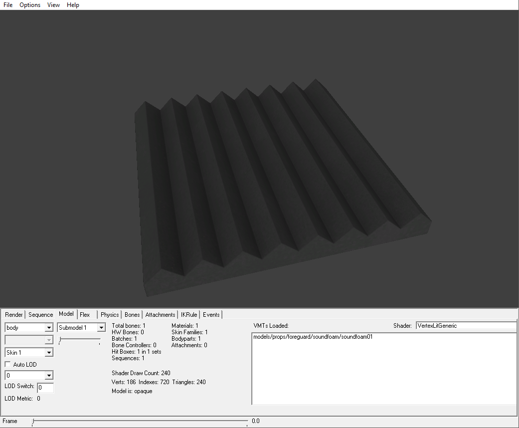Image resolution: width=519 pixels, height=428 pixels.
Task: Enable the Auto LOD checkbox
Action: tap(7, 364)
